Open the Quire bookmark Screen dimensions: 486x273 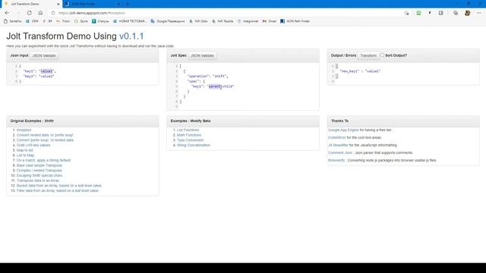tap(81, 21)
